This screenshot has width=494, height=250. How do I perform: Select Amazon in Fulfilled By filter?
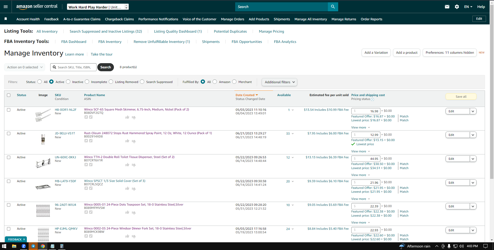215,82
